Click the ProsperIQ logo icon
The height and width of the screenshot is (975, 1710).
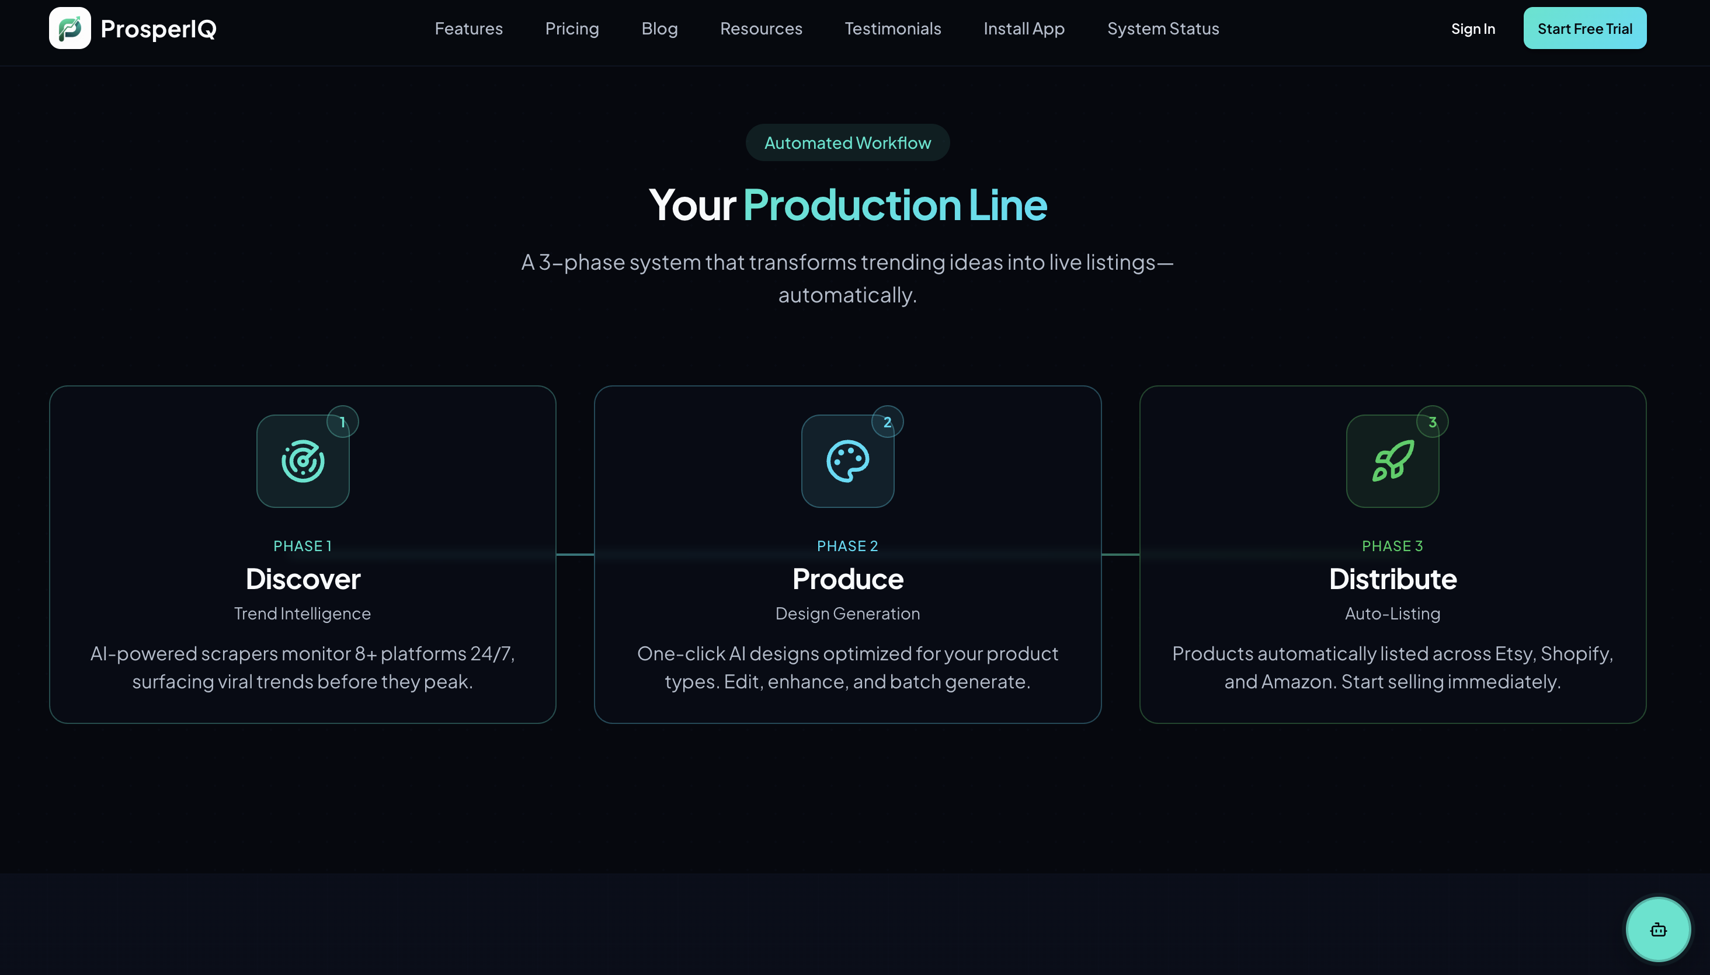click(x=69, y=28)
